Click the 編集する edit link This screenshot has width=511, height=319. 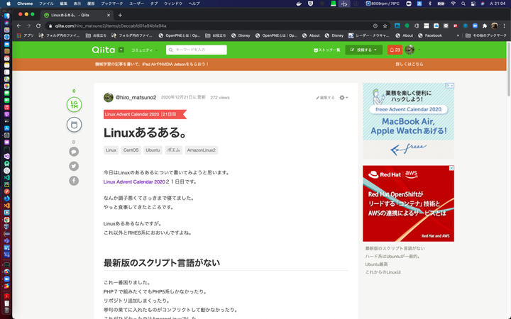325,98
